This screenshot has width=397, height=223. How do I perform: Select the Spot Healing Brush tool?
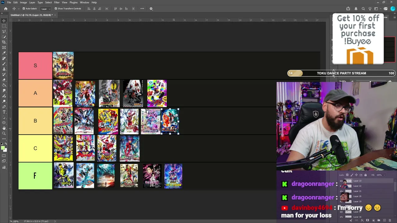[x=4, y=58]
